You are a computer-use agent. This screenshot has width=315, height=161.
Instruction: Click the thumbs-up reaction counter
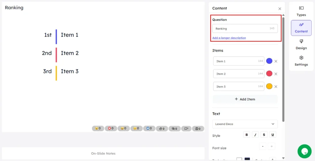(x=149, y=128)
